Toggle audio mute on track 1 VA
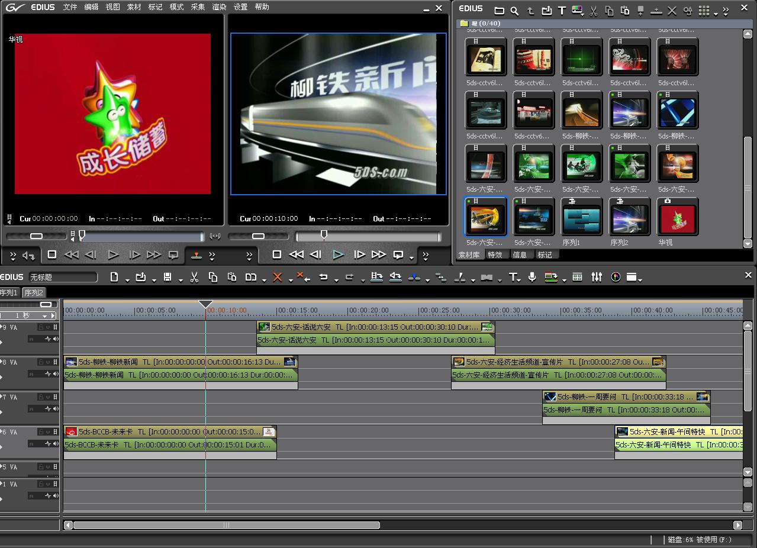 [56, 496]
